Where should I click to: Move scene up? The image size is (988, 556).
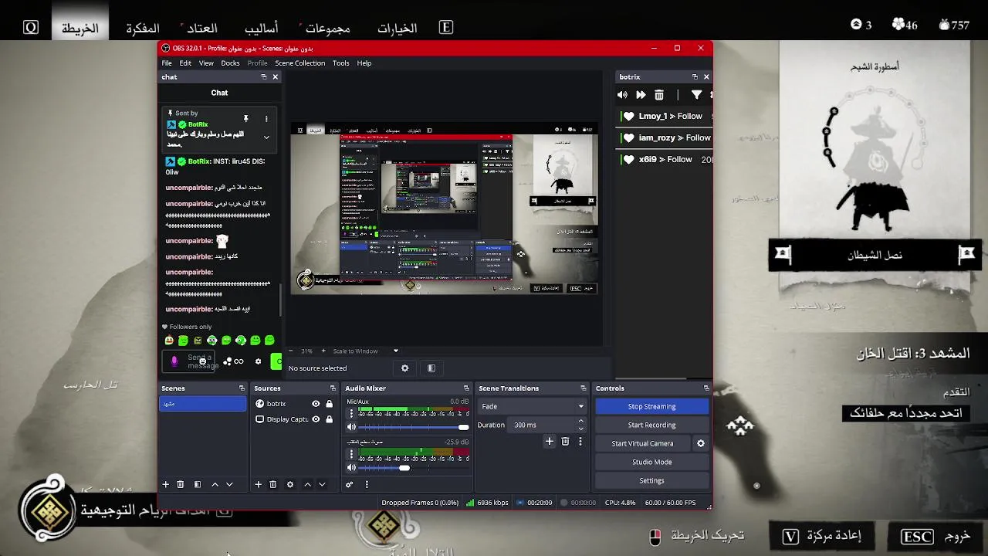(x=215, y=484)
